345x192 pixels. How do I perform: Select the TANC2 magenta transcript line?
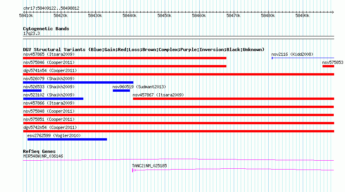[x=233, y=170]
